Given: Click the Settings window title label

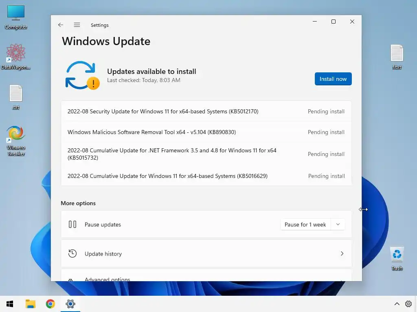Looking at the screenshot, I should 99,25.
